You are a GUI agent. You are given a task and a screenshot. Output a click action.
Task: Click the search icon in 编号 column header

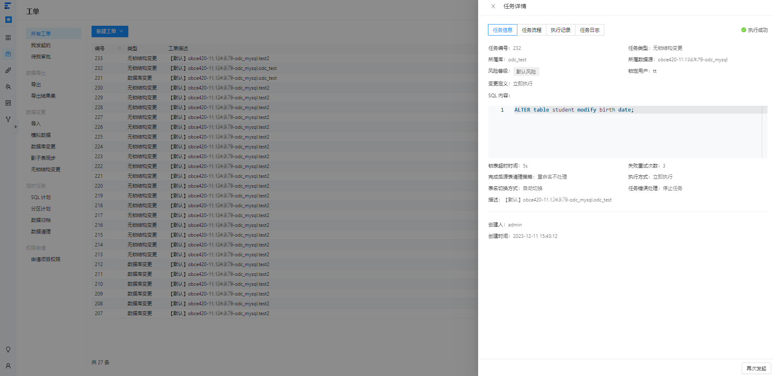coord(120,48)
